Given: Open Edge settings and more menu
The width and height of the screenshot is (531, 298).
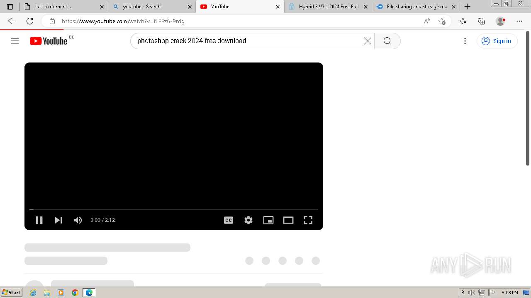Looking at the screenshot, I should (x=519, y=21).
